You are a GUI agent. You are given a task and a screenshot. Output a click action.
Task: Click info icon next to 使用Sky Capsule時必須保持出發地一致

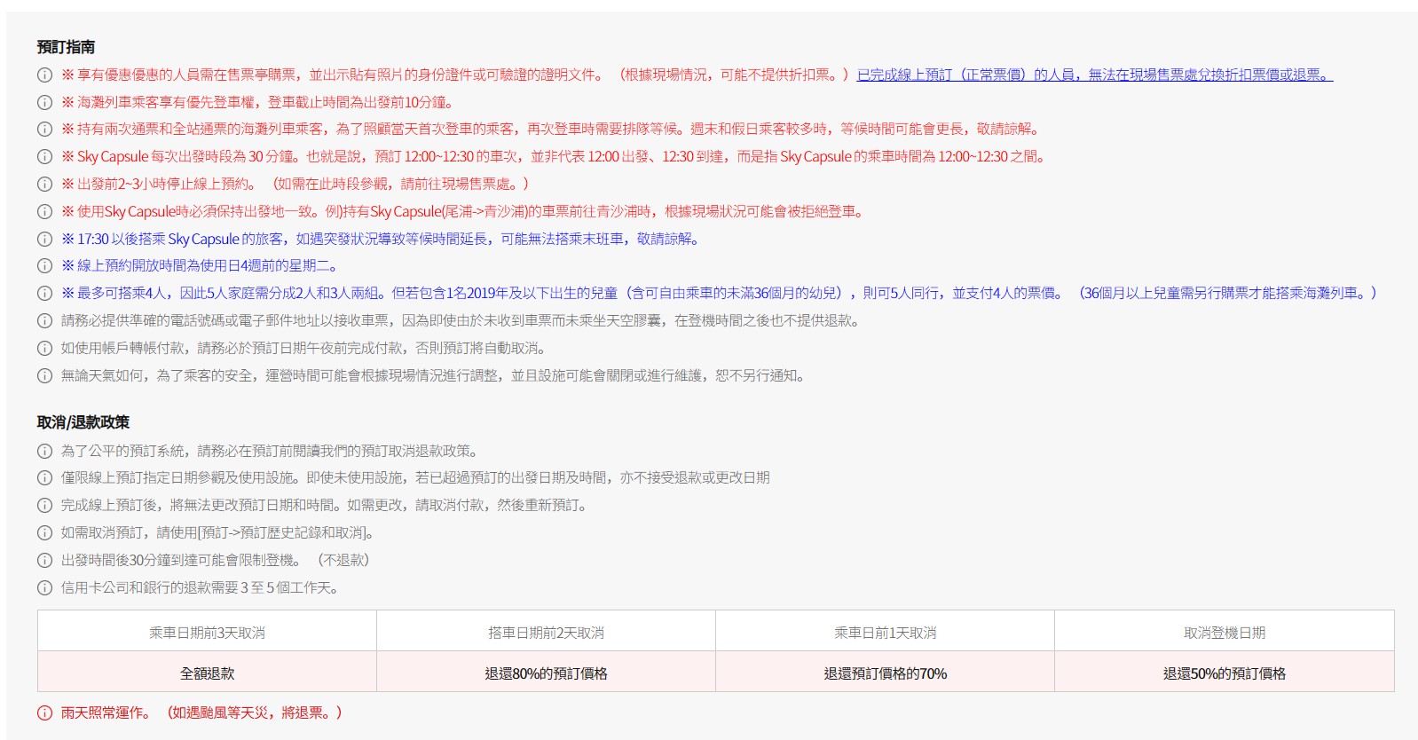[44, 212]
